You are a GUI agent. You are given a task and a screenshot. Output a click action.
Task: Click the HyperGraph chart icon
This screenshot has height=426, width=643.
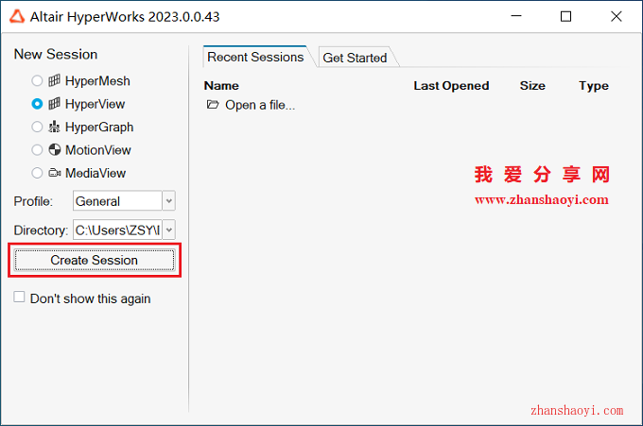pyautogui.click(x=54, y=127)
